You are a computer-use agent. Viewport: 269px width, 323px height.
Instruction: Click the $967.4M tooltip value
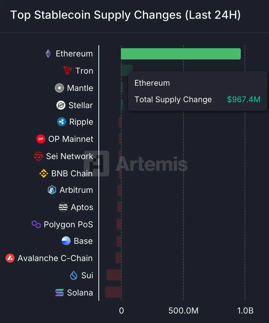click(244, 100)
